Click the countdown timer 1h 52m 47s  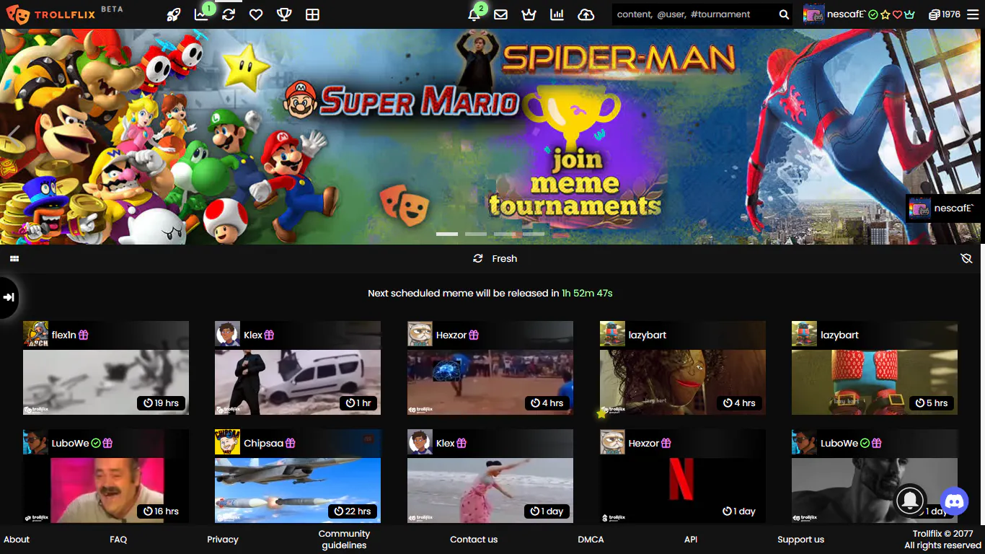(x=587, y=293)
